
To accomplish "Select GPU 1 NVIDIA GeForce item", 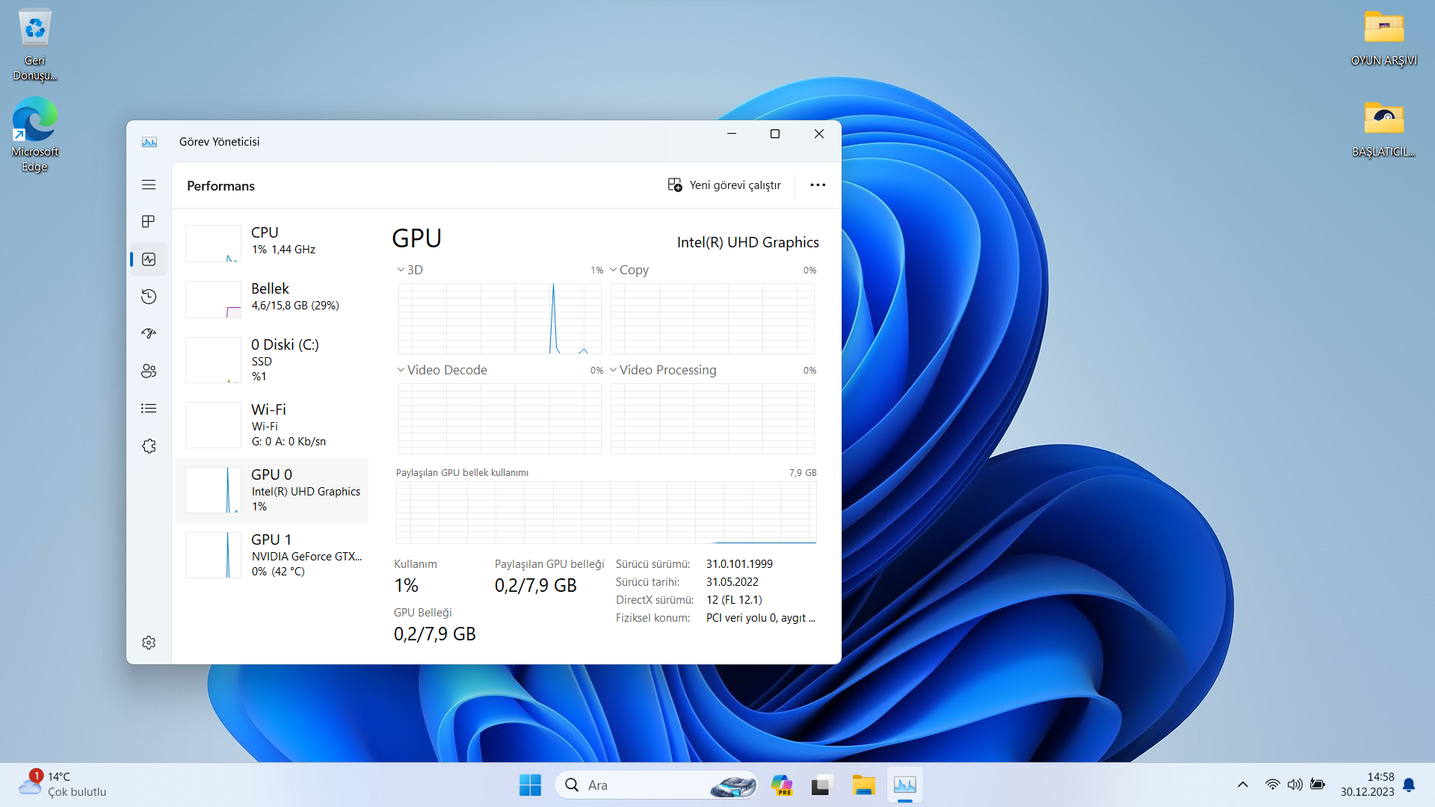I will [x=272, y=554].
